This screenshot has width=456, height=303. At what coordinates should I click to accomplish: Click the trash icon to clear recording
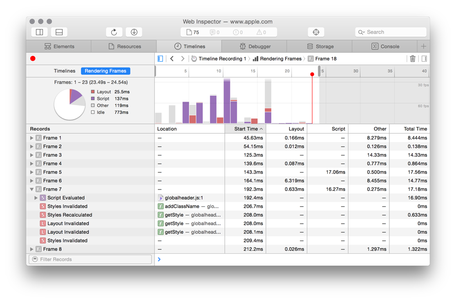(412, 59)
